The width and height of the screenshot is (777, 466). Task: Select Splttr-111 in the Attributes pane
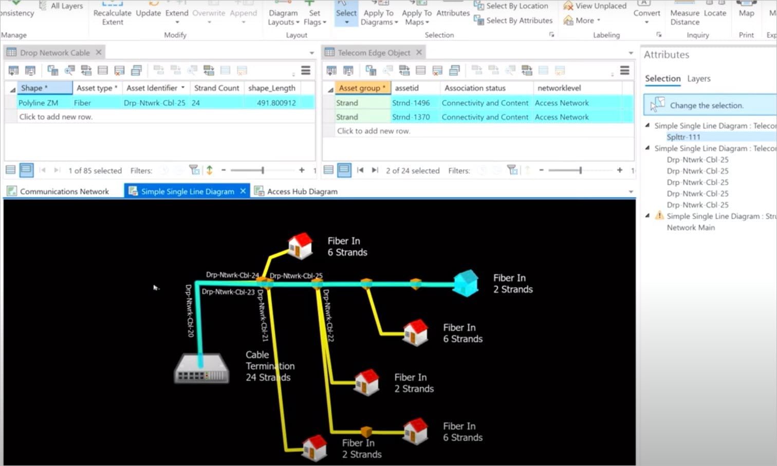[683, 137]
